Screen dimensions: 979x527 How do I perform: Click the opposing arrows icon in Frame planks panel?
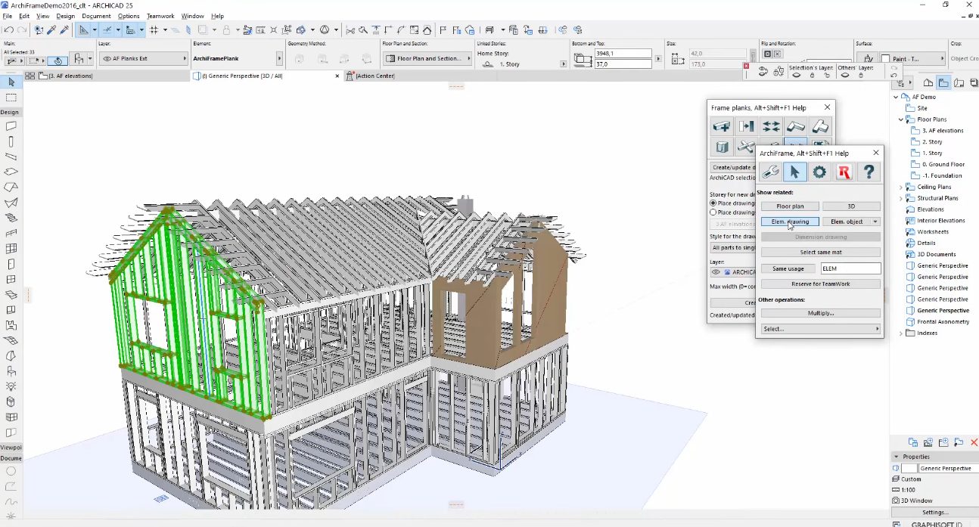click(771, 126)
